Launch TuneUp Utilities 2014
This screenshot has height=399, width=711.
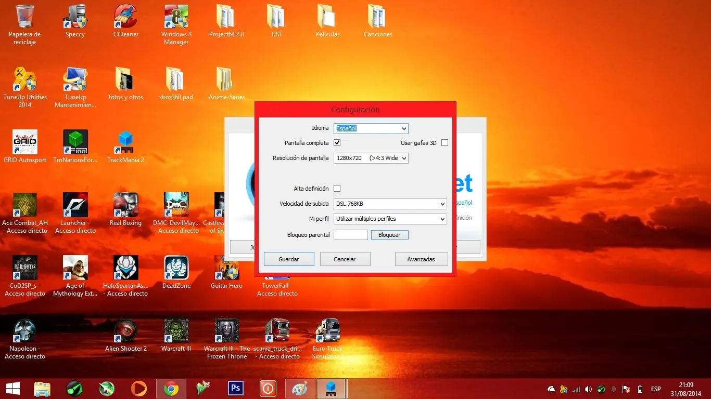(x=25, y=87)
